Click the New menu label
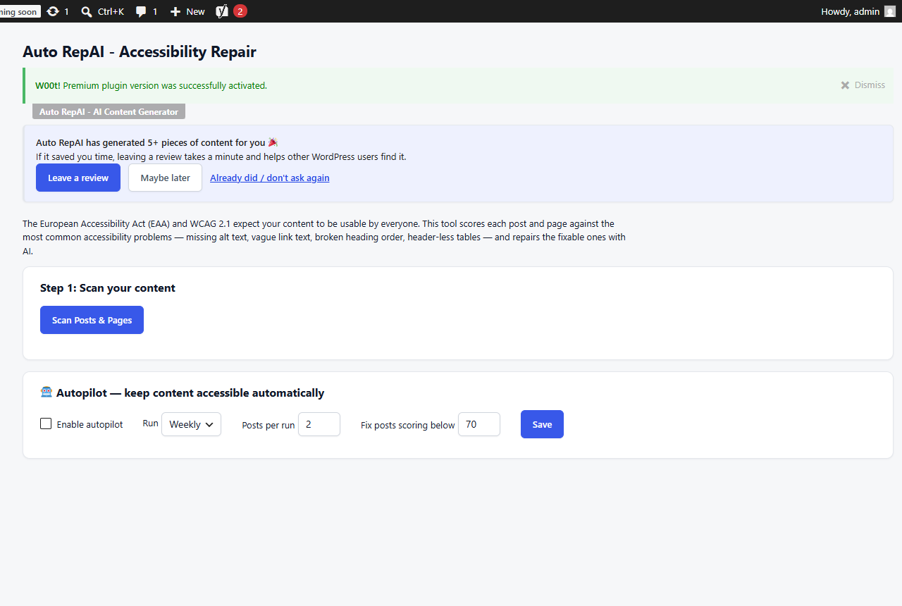Viewport: 902px width, 606px height. [x=196, y=11]
